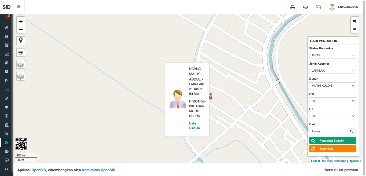This screenshot has height=176, width=366.
Task: Open the OpenSID link in footer
Action: coord(39,170)
